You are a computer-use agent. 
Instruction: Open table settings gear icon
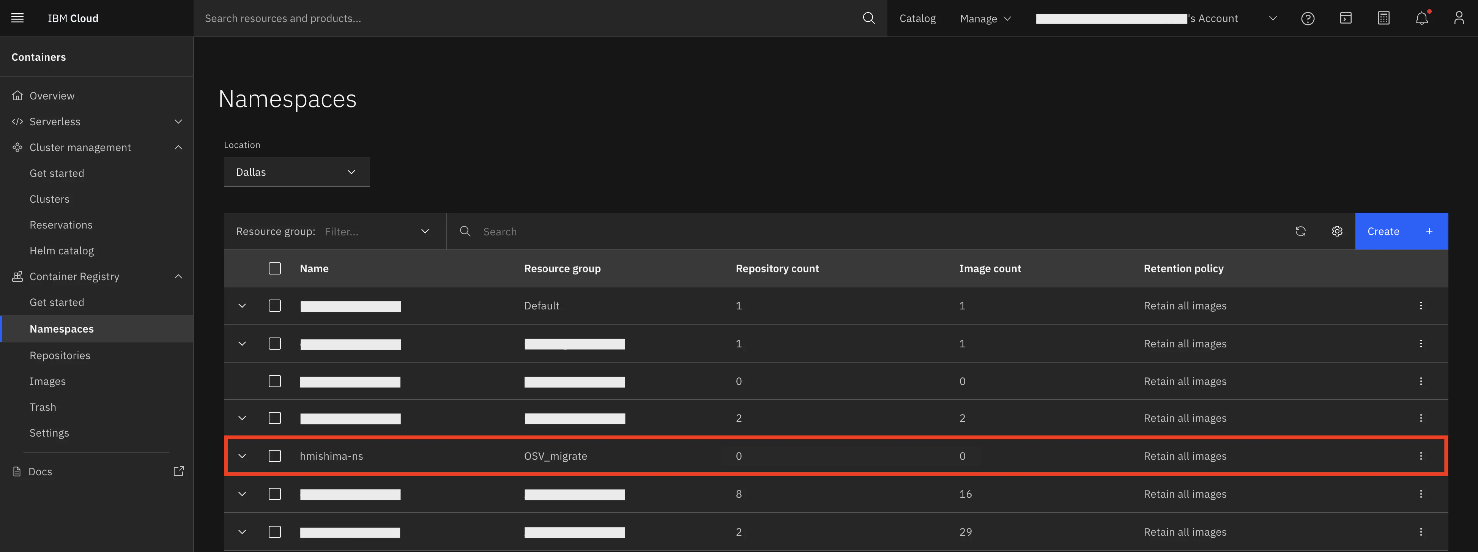tap(1337, 231)
